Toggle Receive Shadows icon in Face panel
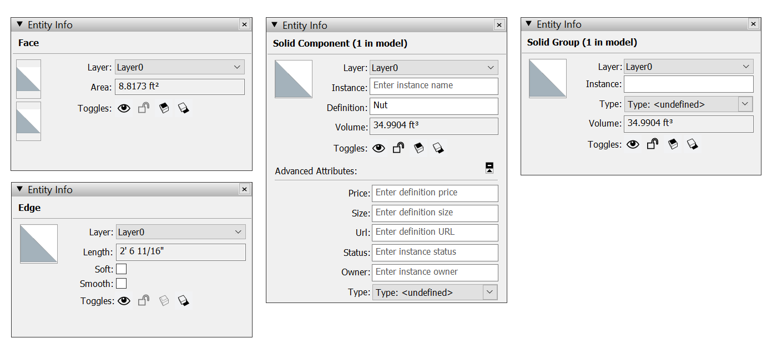Screen dimensions: 782x358 pyautogui.click(x=164, y=108)
